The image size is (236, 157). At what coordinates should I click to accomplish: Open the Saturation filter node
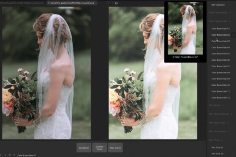coord(84,148)
